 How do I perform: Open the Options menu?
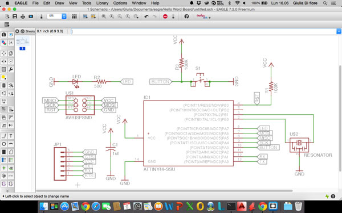(x=120, y=3)
